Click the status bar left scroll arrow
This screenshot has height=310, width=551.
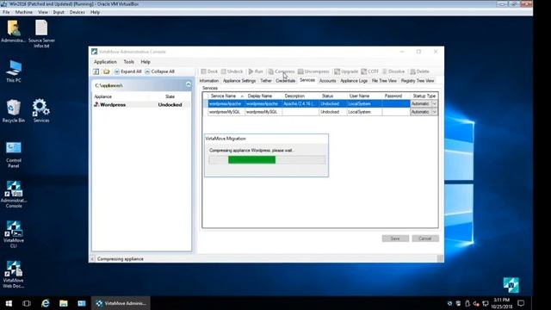pos(92,258)
